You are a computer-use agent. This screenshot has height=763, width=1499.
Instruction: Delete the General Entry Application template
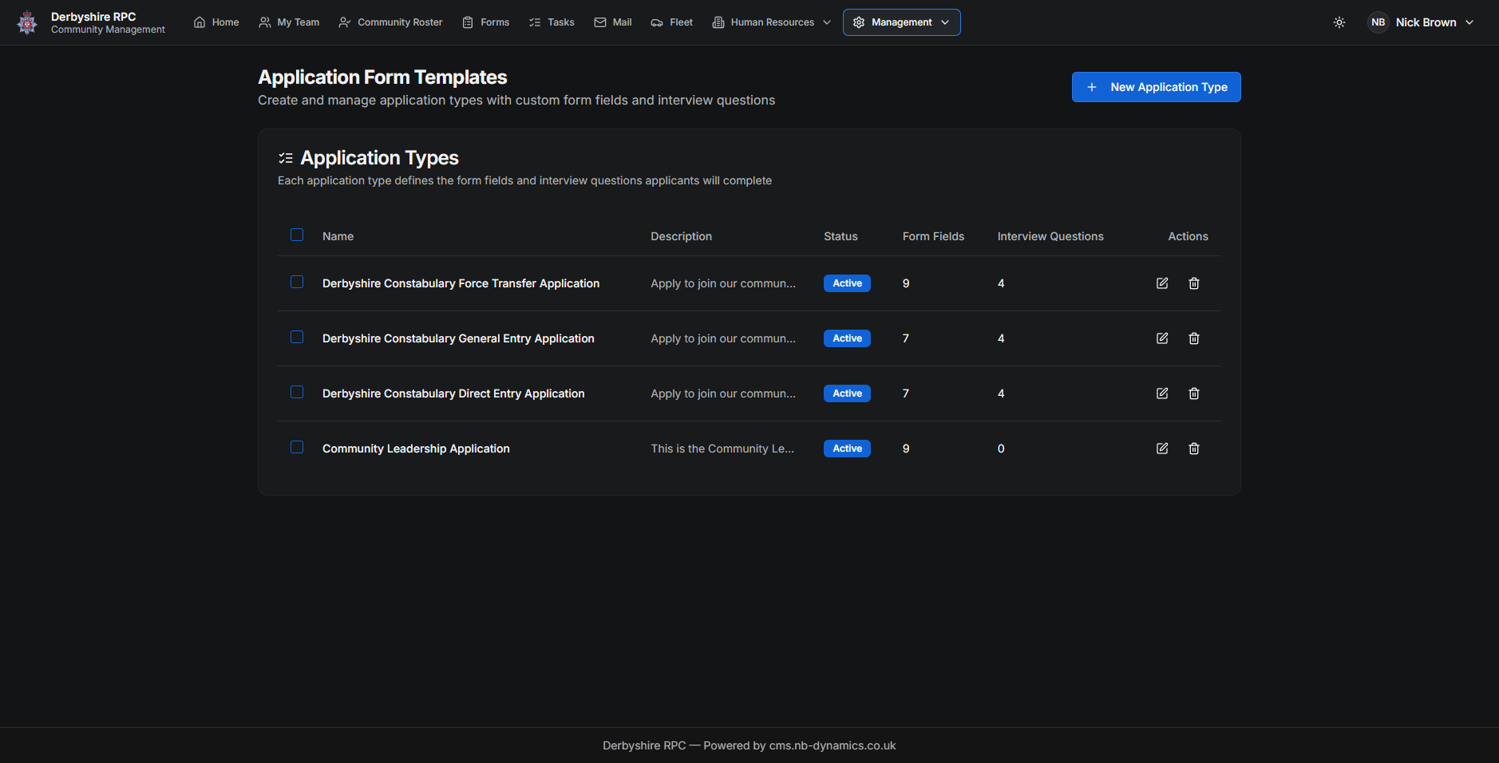[1194, 338]
